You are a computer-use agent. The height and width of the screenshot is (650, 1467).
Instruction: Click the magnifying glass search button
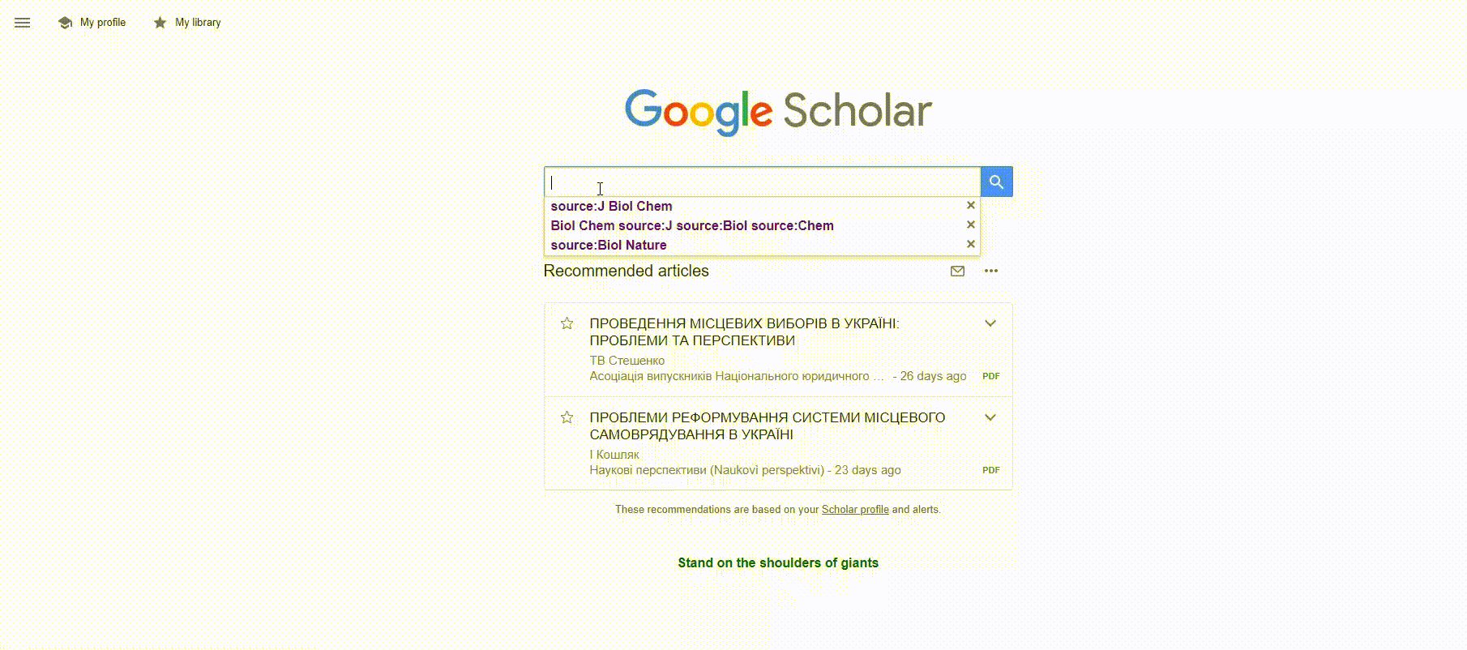click(996, 182)
